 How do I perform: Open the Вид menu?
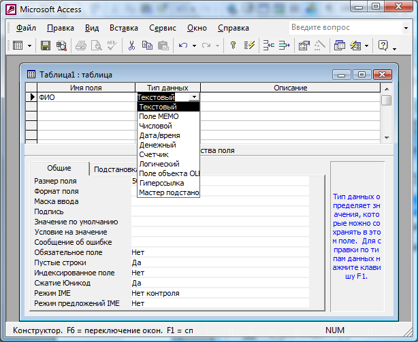point(92,28)
